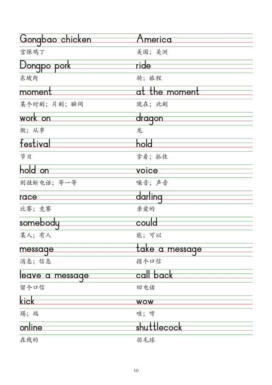Click the phrase "work on"

click(x=35, y=118)
